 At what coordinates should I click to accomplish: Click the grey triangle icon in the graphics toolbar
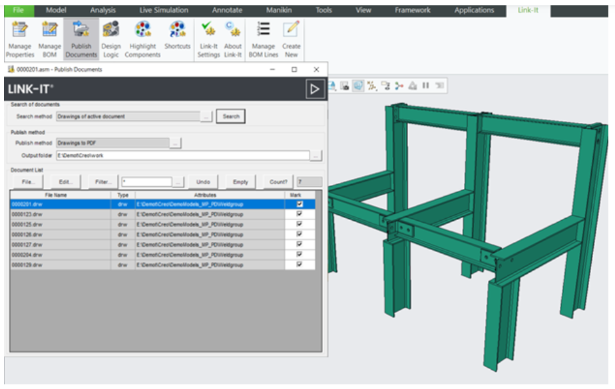click(413, 86)
